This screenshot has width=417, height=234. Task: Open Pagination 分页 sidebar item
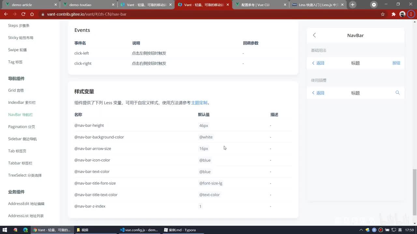[x=22, y=127]
